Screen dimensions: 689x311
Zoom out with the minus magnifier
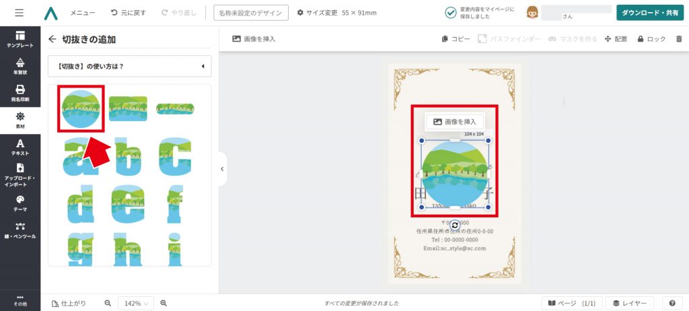[108, 304]
